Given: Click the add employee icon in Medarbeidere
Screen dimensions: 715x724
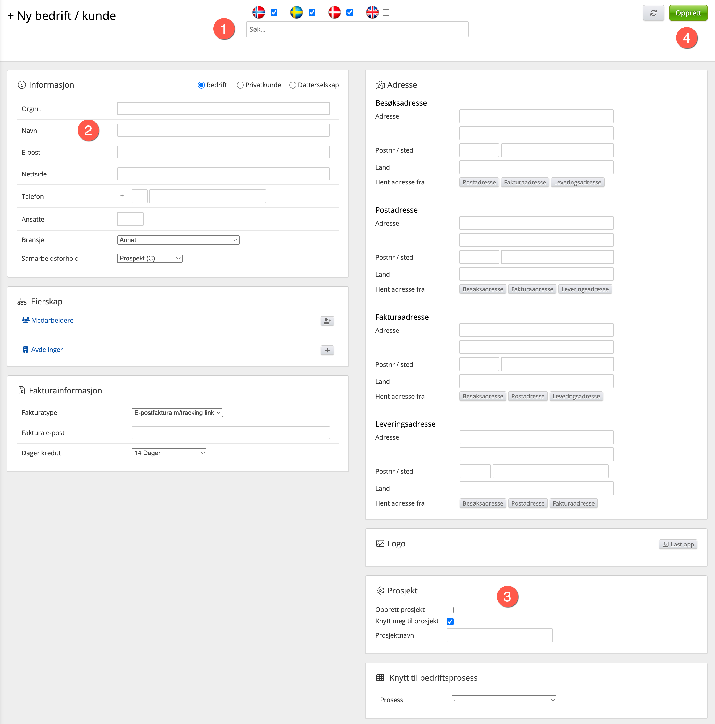Looking at the screenshot, I should (327, 321).
